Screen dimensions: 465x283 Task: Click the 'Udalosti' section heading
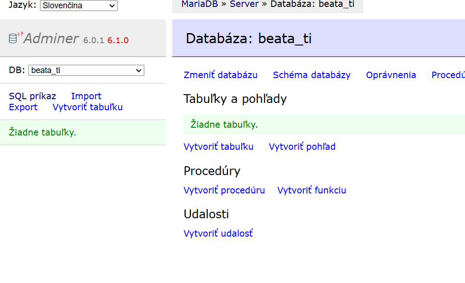click(x=206, y=214)
